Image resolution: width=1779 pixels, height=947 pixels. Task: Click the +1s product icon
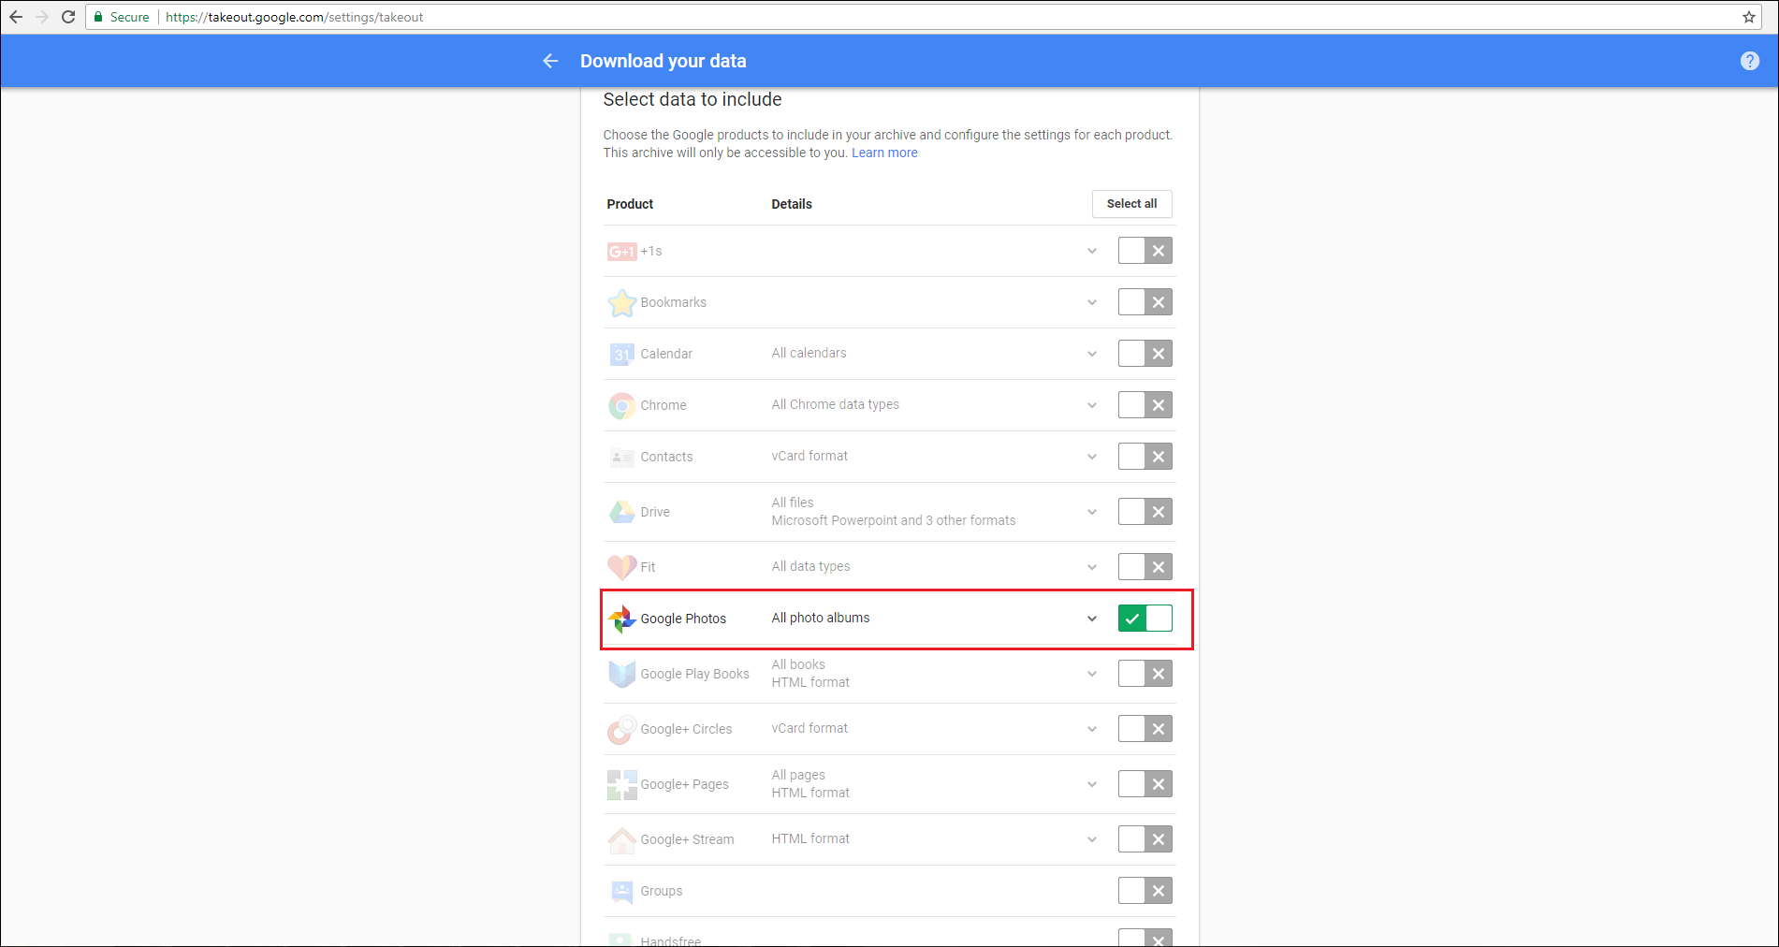tap(621, 251)
